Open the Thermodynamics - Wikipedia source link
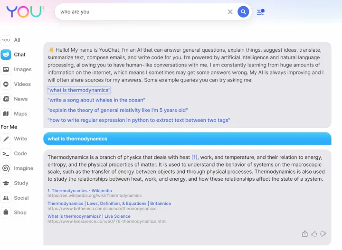Image resolution: width=342 pixels, height=250 pixels. pyautogui.click(x=80, y=191)
